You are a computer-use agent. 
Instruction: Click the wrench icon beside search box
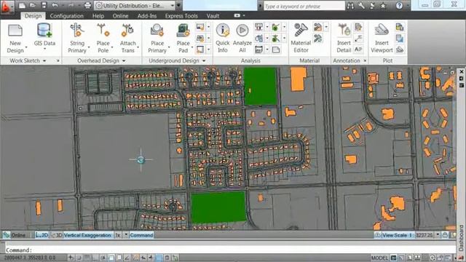(361, 5)
